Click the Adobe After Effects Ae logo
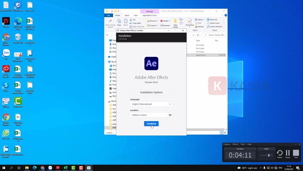This screenshot has height=171, width=303. click(151, 63)
